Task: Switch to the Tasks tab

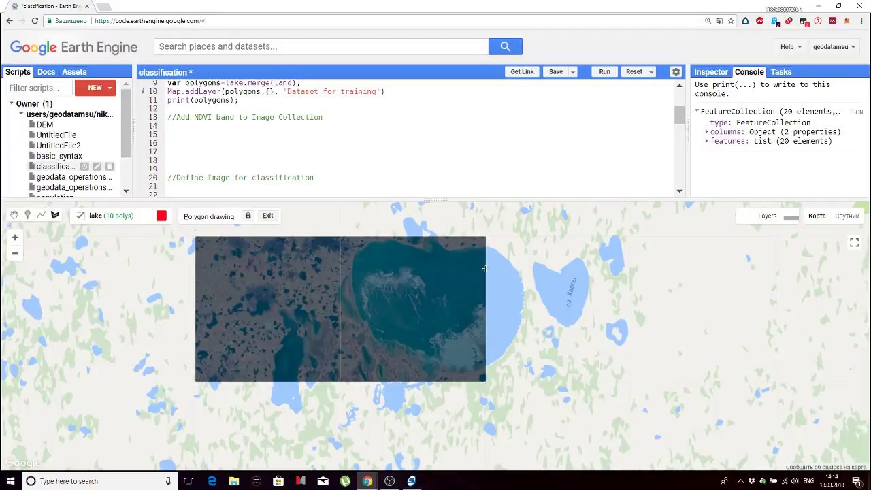Action: coord(781,72)
